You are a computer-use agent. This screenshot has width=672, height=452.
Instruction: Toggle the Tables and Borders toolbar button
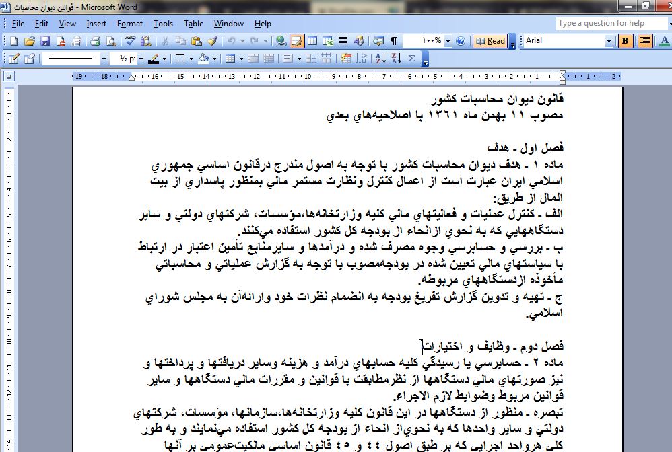pos(297,41)
